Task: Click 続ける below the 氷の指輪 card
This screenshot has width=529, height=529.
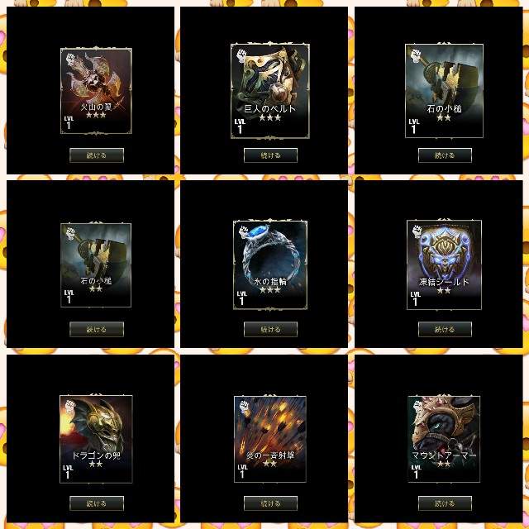Action: (270, 329)
